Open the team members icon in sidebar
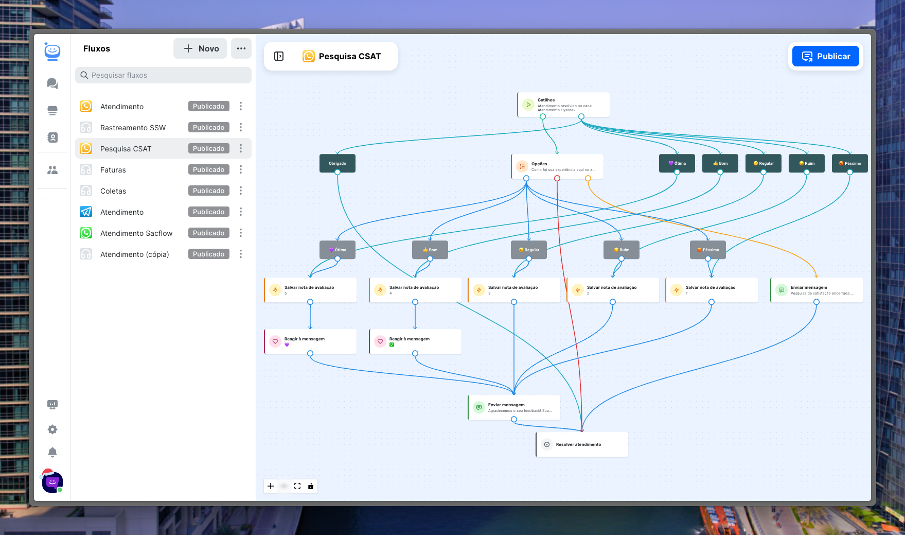The image size is (905, 535). point(52,170)
